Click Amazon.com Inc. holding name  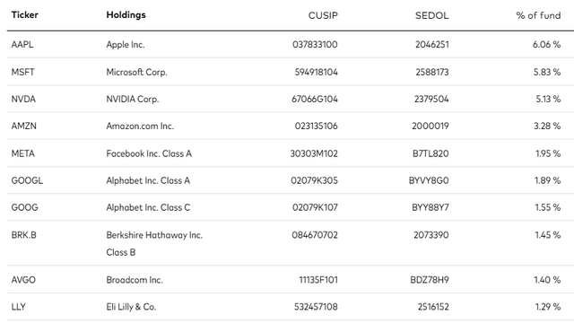[140, 126]
